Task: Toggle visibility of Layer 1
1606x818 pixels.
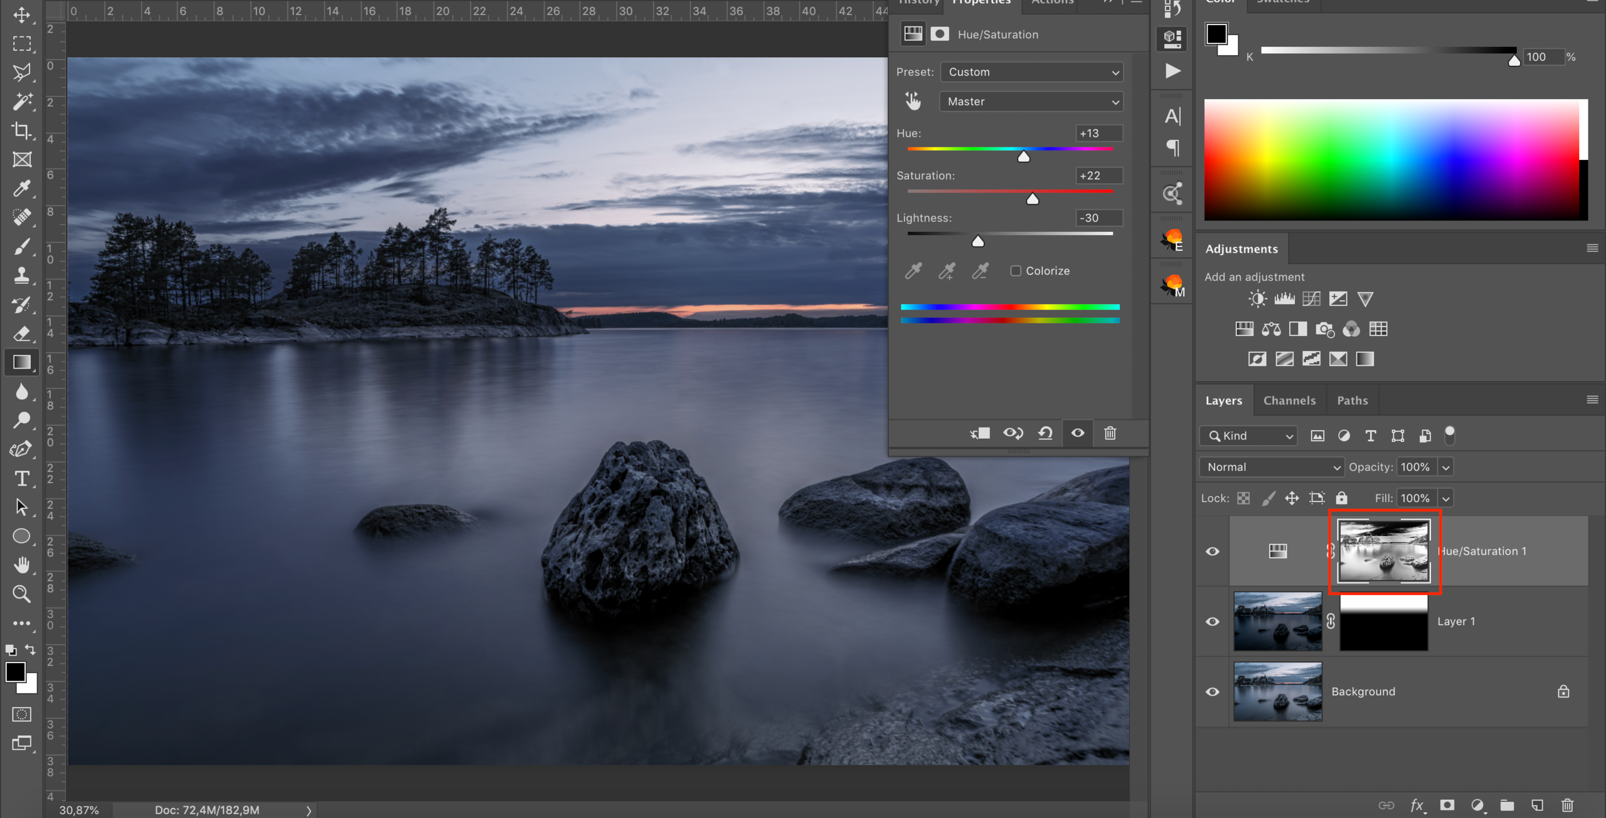Action: pos(1213,621)
